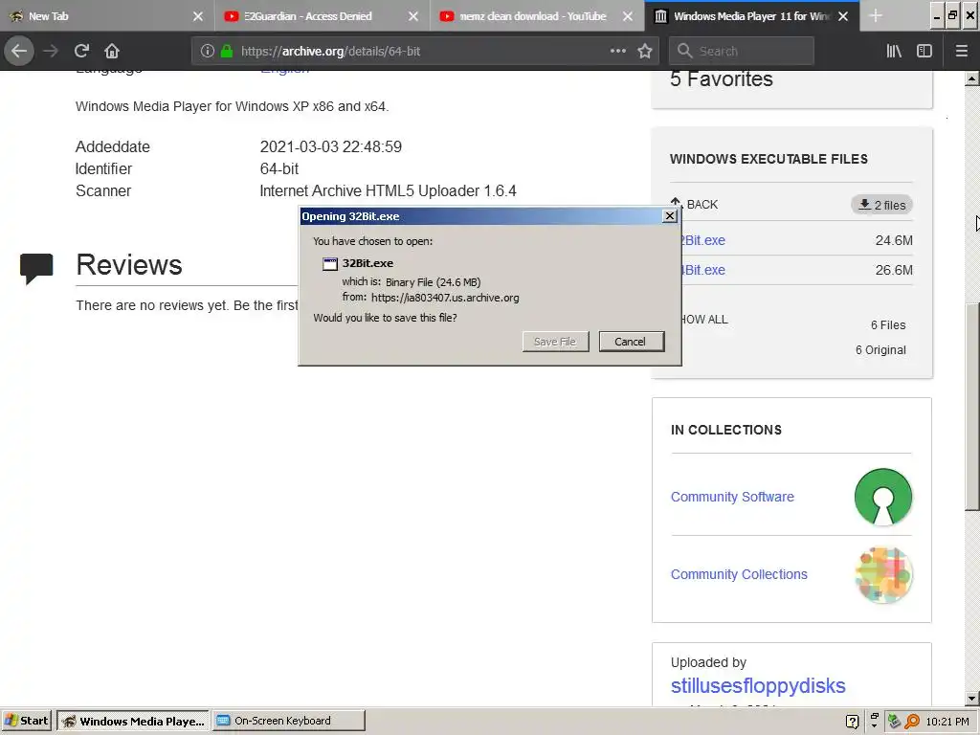Viewport: 980px width, 735px height.
Task: Close the E2Guardian Access Denied tab
Action: (x=413, y=16)
